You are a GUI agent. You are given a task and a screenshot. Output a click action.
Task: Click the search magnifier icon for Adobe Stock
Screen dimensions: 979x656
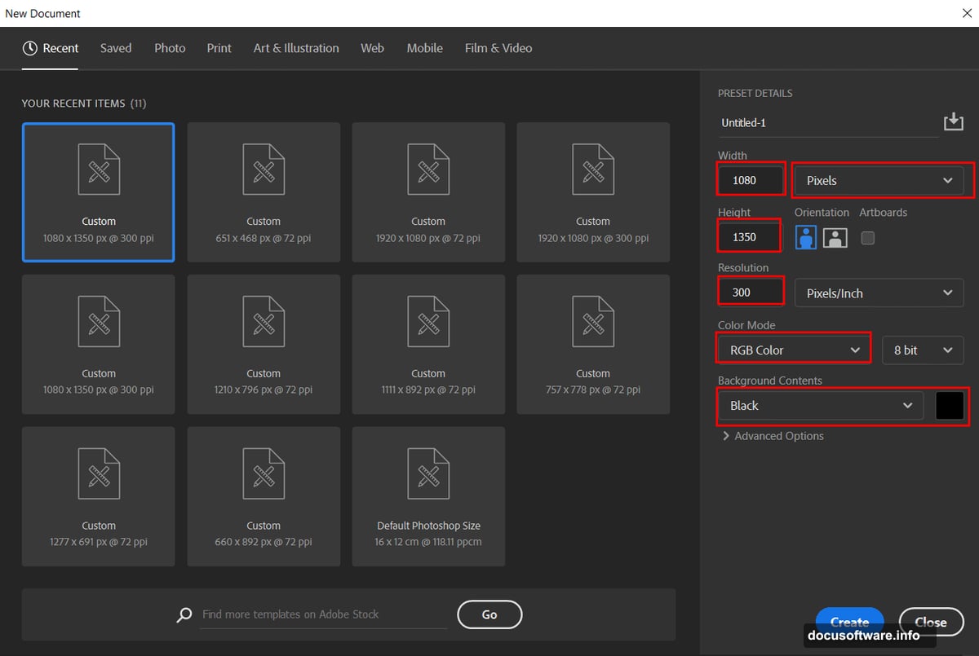click(x=184, y=614)
